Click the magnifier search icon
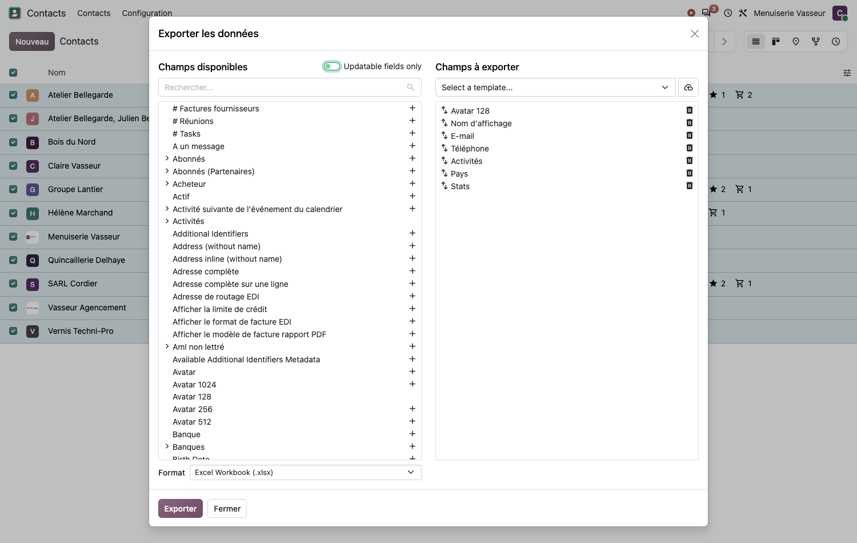This screenshot has width=857, height=543. pos(410,87)
